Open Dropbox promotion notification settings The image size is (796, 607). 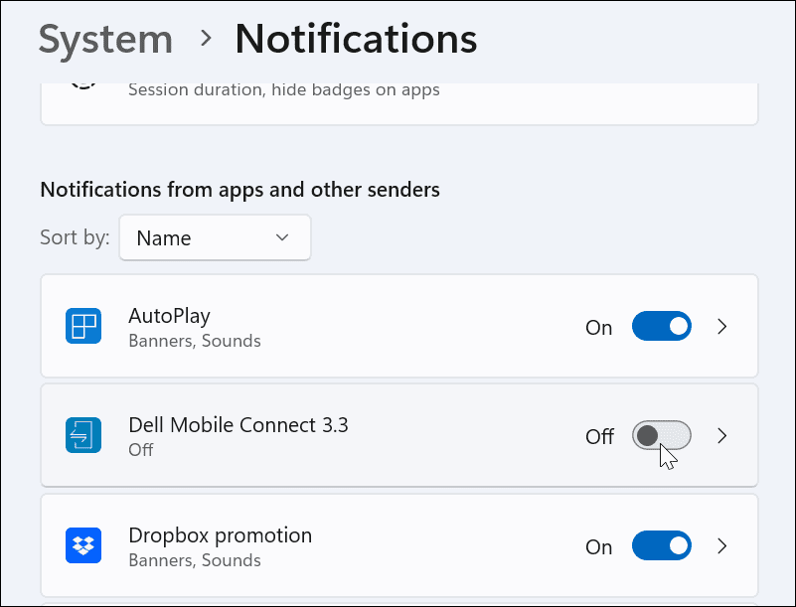click(398, 545)
